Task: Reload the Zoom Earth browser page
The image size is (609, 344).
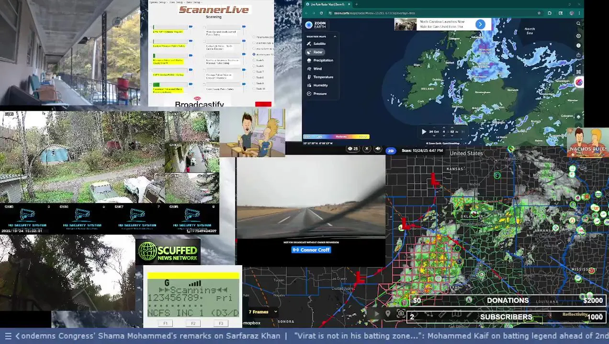Action: tap(321, 13)
